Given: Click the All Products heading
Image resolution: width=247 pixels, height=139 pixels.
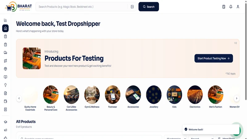Looking at the screenshot, I should click(26, 122).
